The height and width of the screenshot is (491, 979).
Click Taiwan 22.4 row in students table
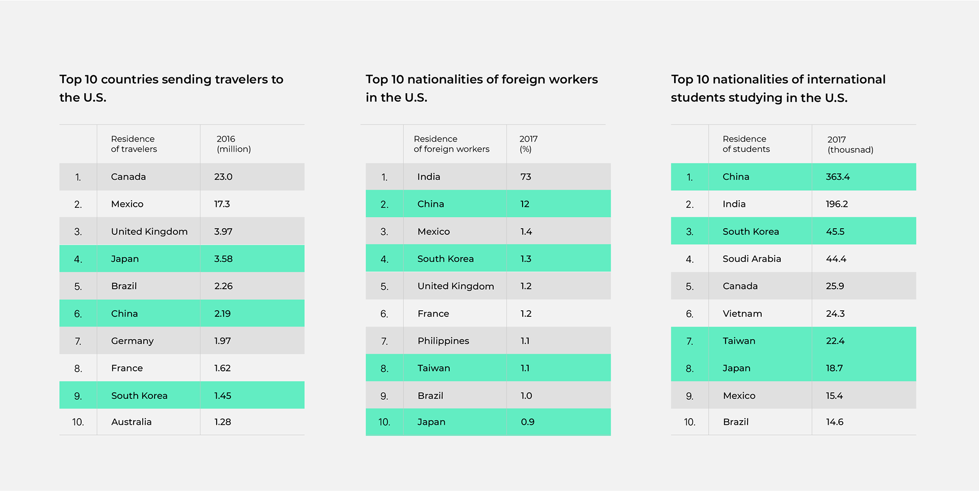click(793, 341)
